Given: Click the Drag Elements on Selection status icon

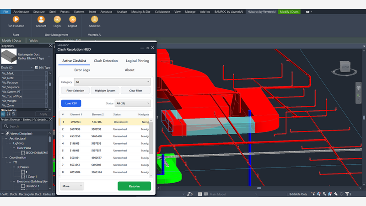Looking at the screenshot, I should tap(336, 194).
